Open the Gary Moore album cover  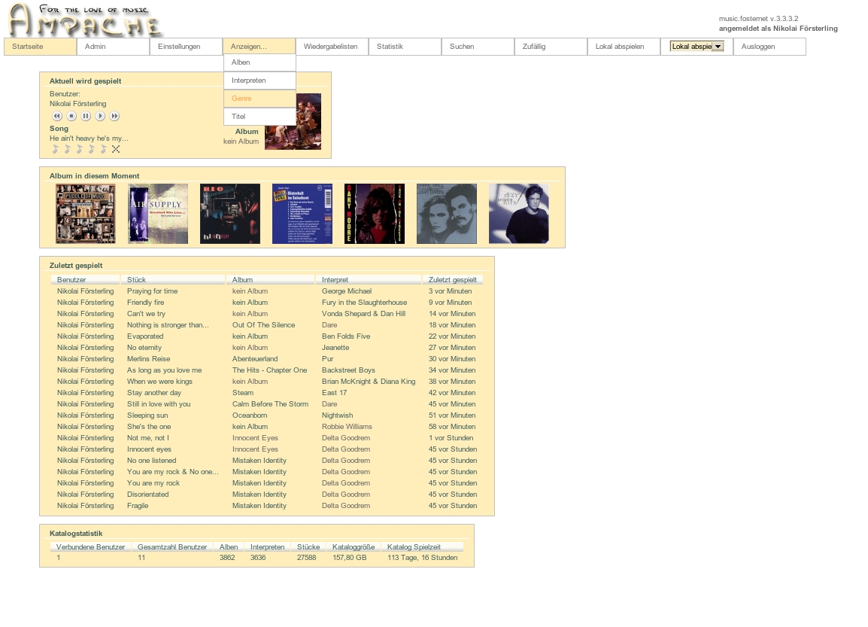pyautogui.click(x=375, y=214)
